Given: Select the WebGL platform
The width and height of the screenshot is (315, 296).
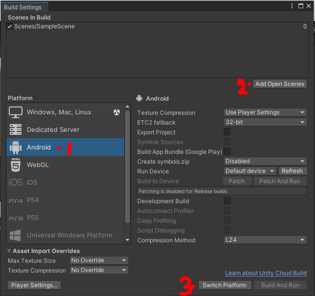Looking at the screenshot, I should 65,165.
